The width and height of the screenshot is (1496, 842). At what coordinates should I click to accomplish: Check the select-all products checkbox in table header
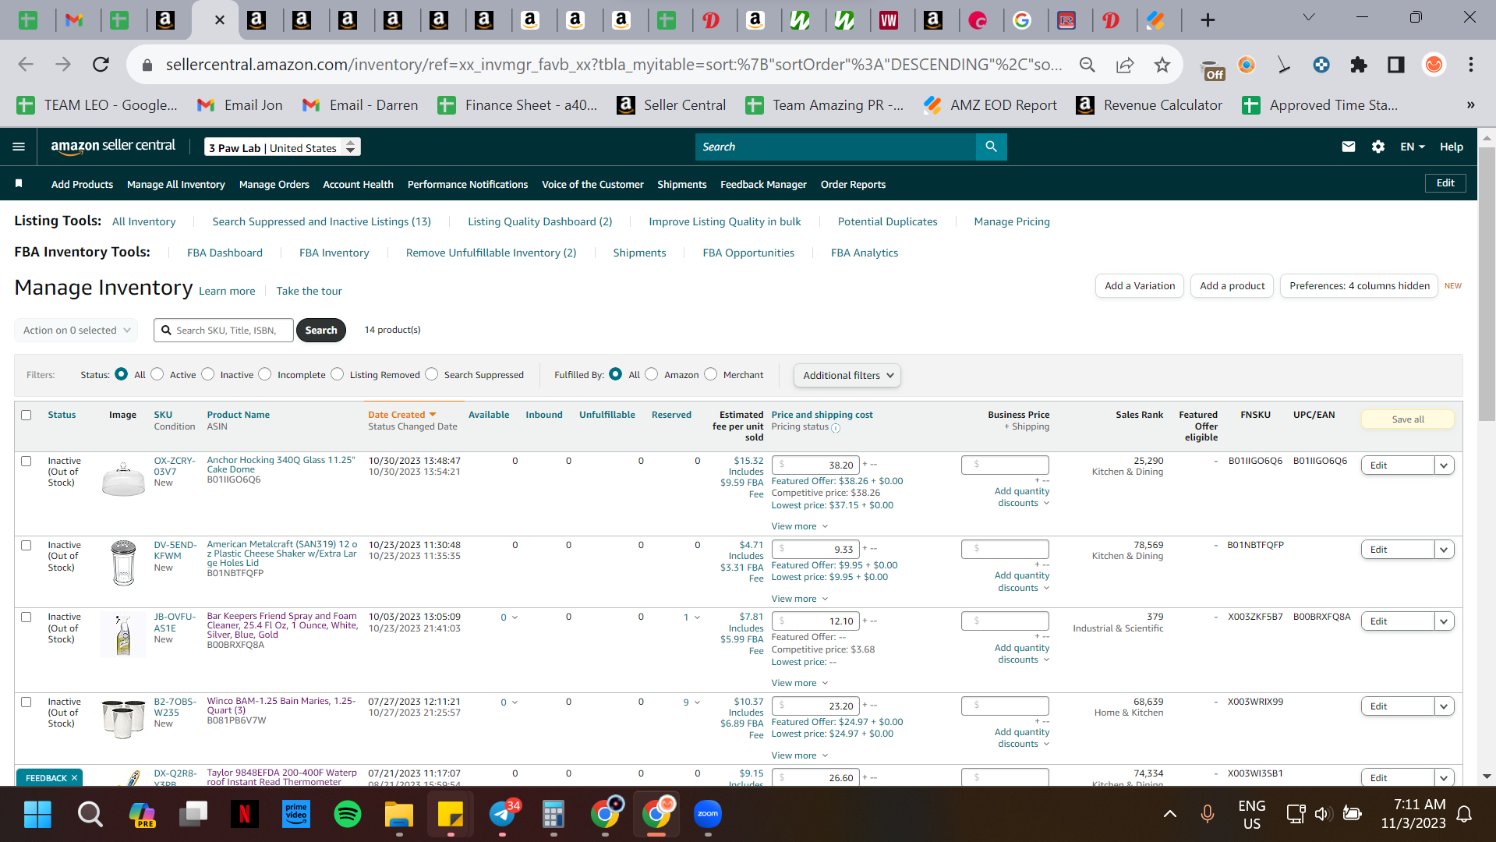(27, 415)
